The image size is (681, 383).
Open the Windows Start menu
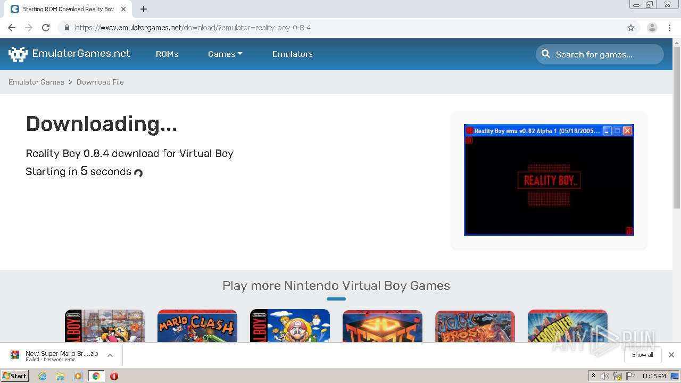(15, 376)
